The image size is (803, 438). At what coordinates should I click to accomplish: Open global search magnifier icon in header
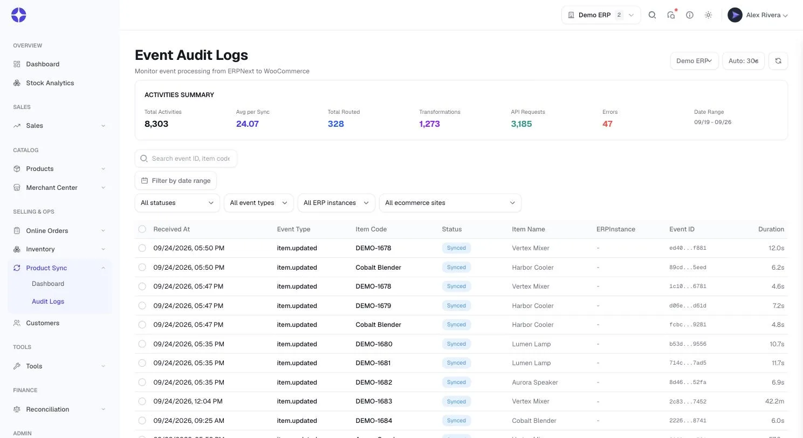(652, 15)
